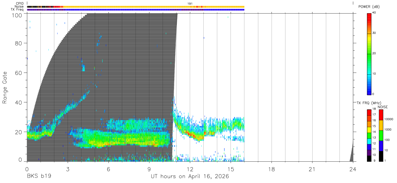Click the "15" hour label on the time axis

point(231,169)
